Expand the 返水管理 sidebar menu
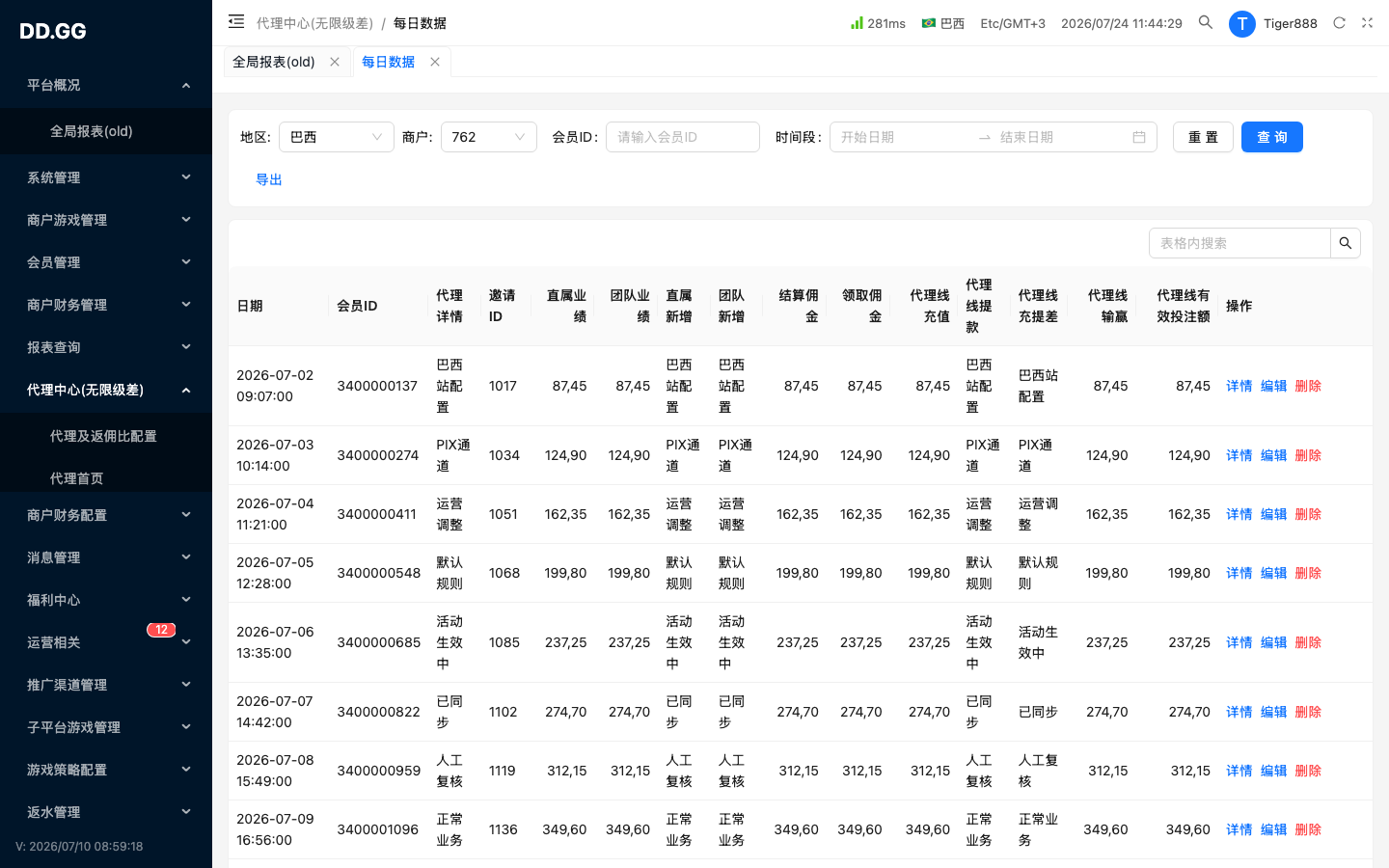Image resolution: width=1389 pixels, height=868 pixels. (106, 812)
